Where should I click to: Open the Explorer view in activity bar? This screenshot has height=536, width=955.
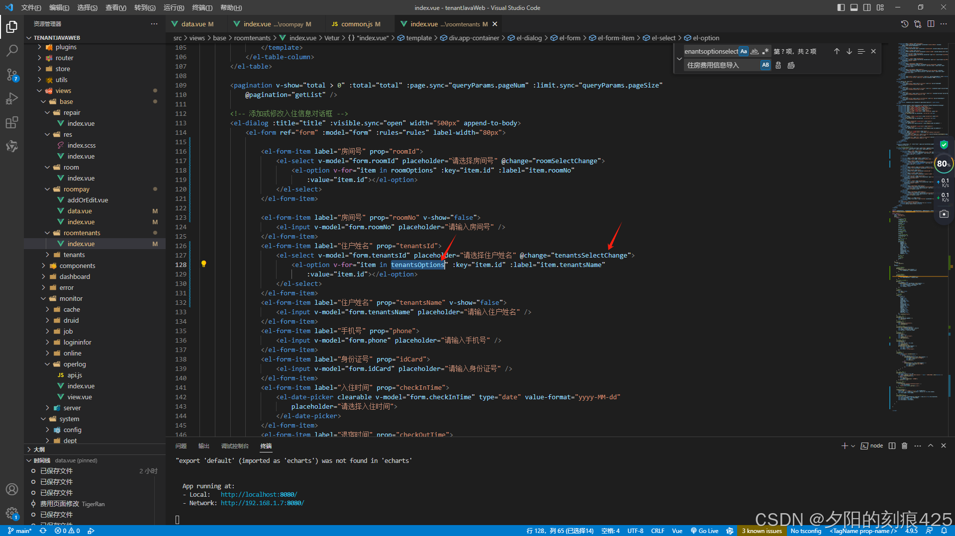(12, 26)
